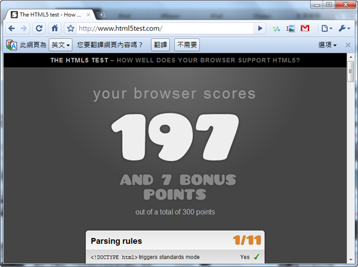Image resolution: width=358 pixels, height=267 pixels.
Task: Click the scrollbar up arrow
Action: point(350,57)
